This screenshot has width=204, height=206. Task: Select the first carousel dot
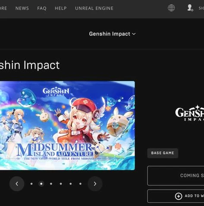tap(31, 184)
